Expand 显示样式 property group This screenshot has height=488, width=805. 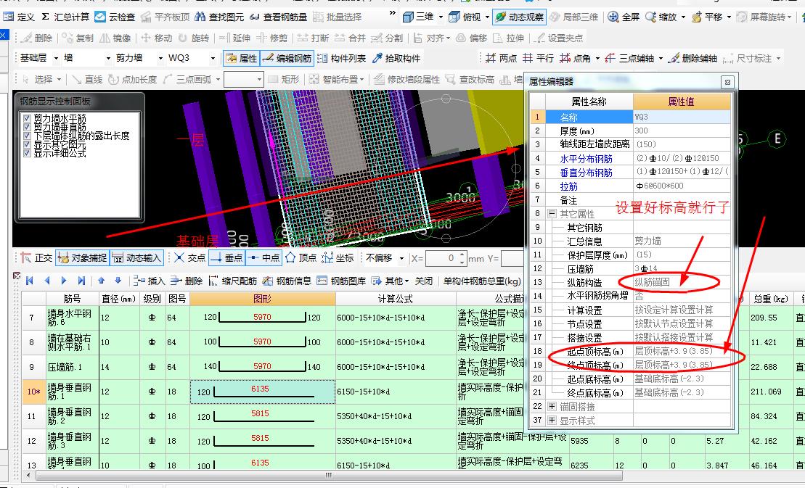point(552,421)
